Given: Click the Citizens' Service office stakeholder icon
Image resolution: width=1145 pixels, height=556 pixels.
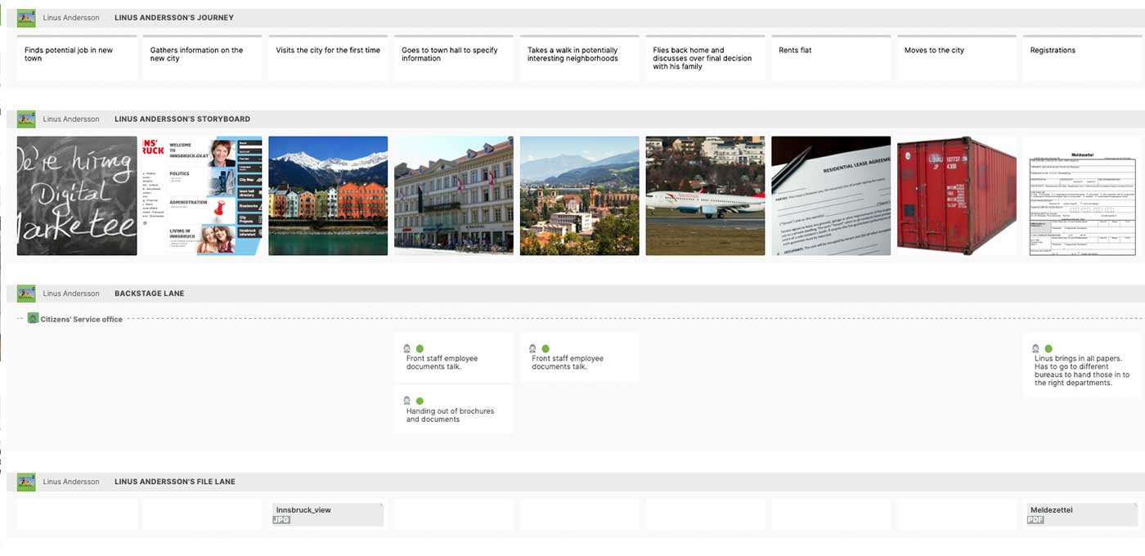Looking at the screenshot, I should 33,319.
